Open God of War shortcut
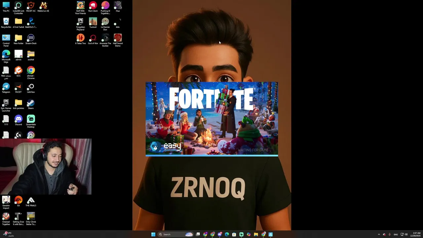Screen dimensions: 423x238 (x=93, y=39)
